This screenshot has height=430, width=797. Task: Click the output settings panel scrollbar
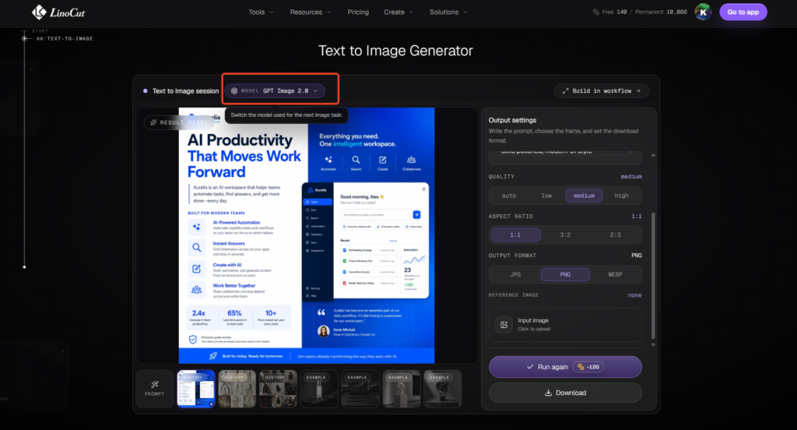(x=653, y=275)
